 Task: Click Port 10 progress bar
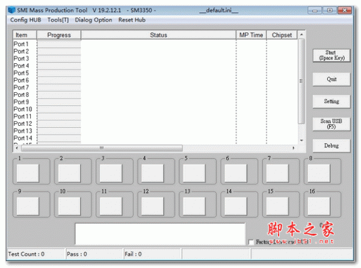(x=59, y=109)
